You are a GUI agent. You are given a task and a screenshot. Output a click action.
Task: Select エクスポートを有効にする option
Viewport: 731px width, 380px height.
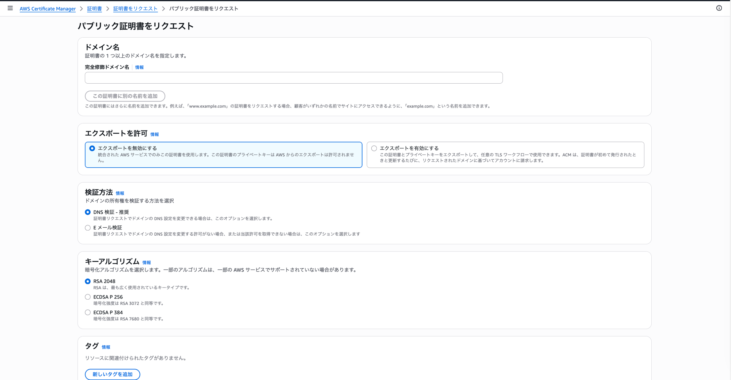click(505, 155)
